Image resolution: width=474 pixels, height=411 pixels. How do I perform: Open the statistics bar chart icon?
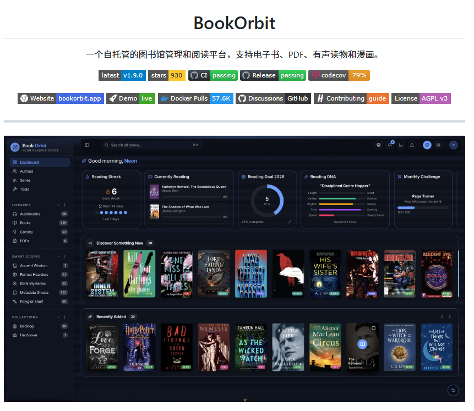(x=401, y=145)
